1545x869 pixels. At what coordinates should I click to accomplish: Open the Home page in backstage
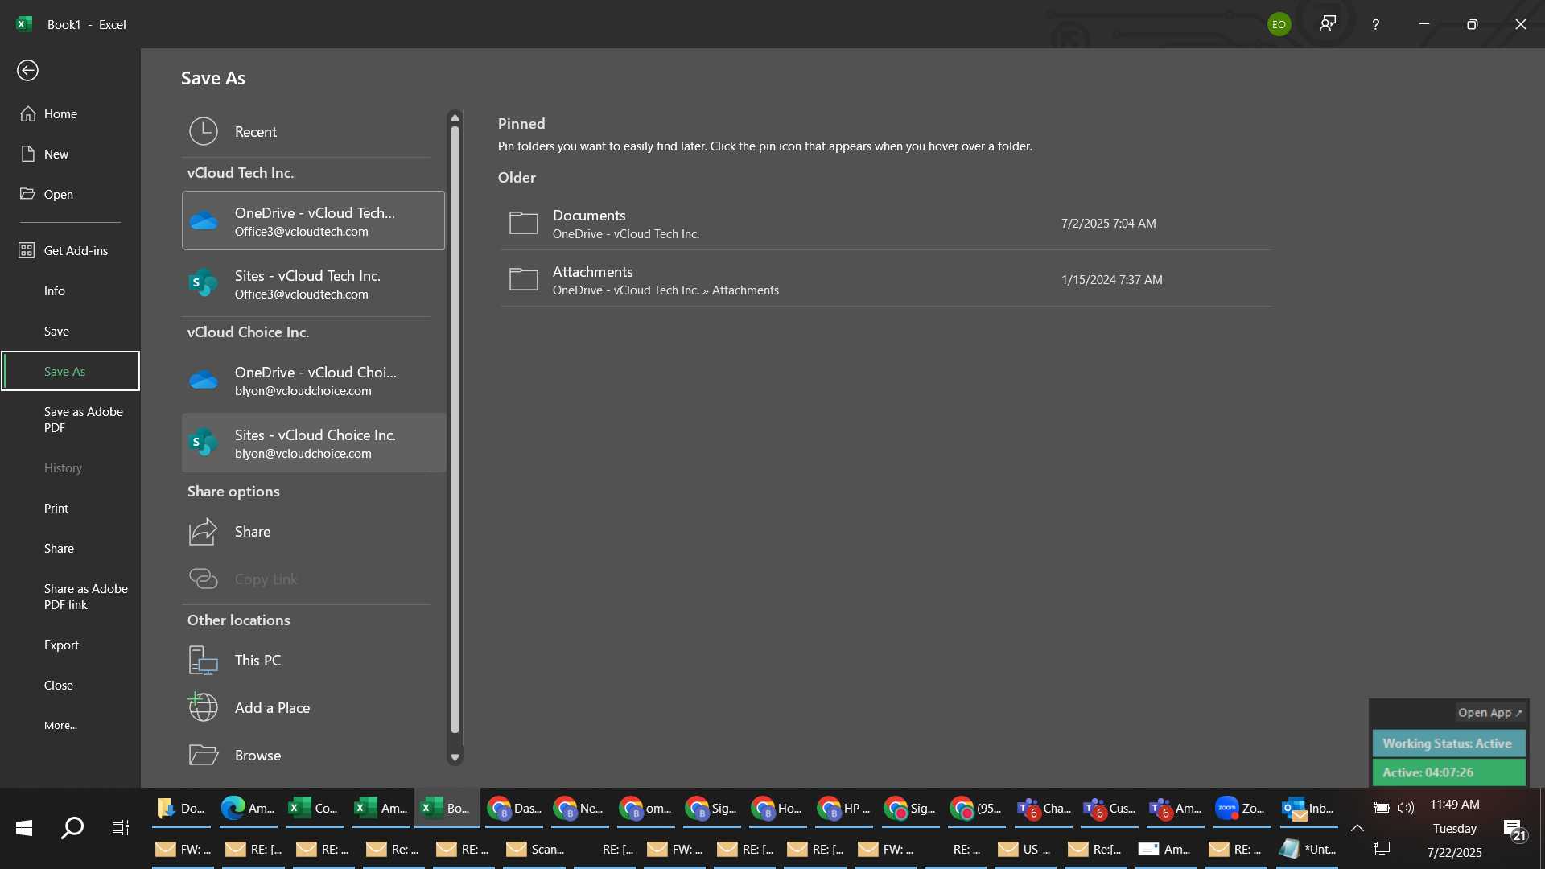click(x=70, y=114)
